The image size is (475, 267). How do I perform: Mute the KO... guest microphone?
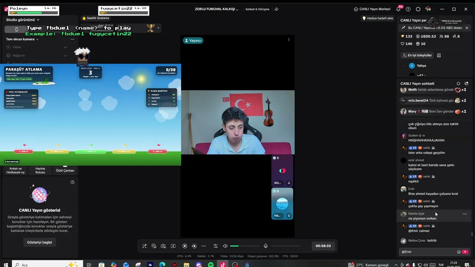point(289,183)
